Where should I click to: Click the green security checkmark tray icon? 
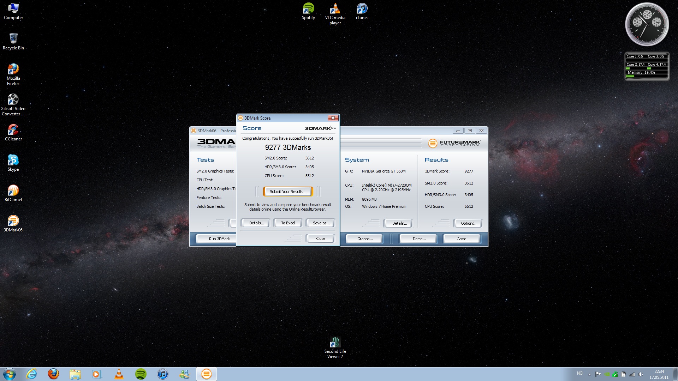click(x=615, y=374)
